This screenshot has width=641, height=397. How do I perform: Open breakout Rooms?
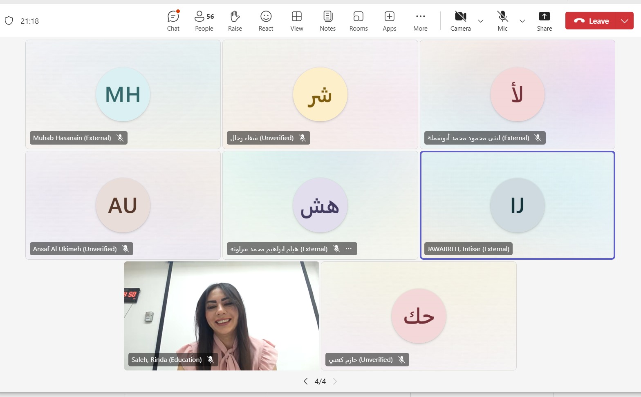[x=359, y=21]
